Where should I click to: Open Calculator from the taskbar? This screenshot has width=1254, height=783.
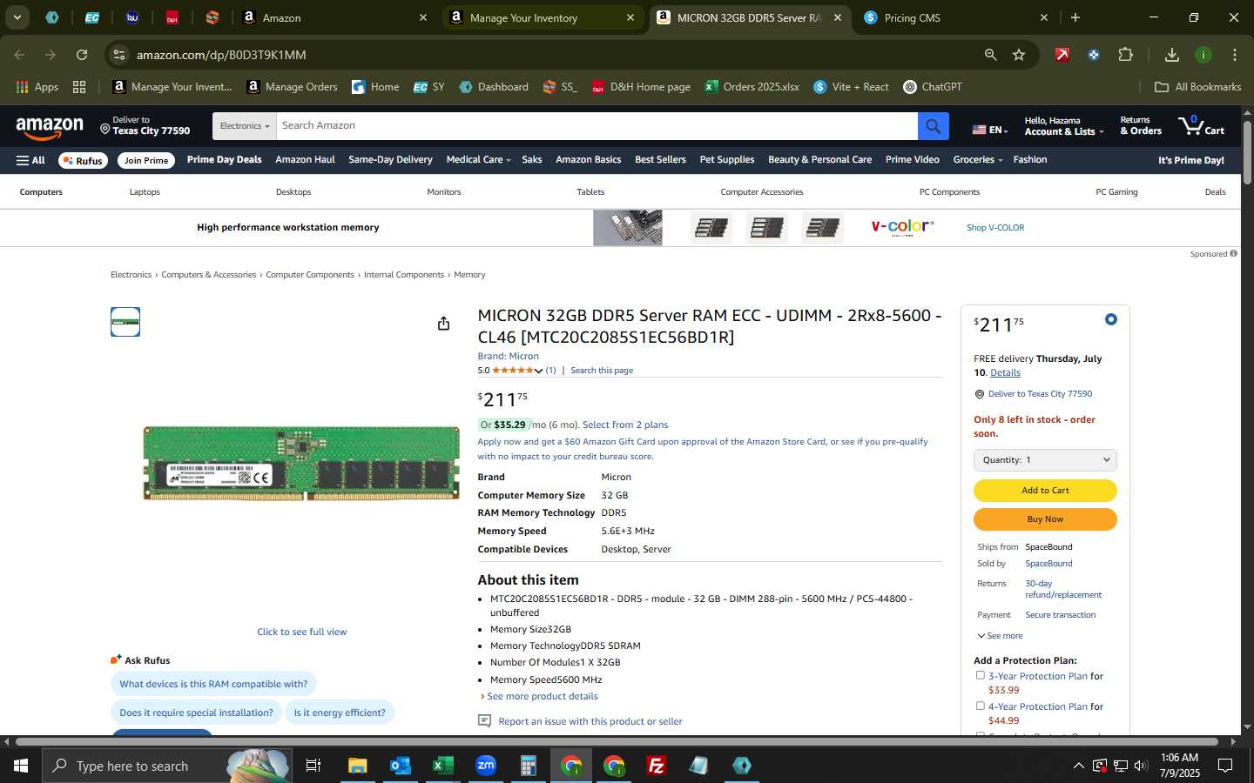[x=528, y=766]
